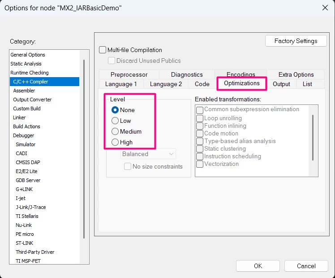
Task: Select C/C++ Compiler category
Action: pos(44,82)
